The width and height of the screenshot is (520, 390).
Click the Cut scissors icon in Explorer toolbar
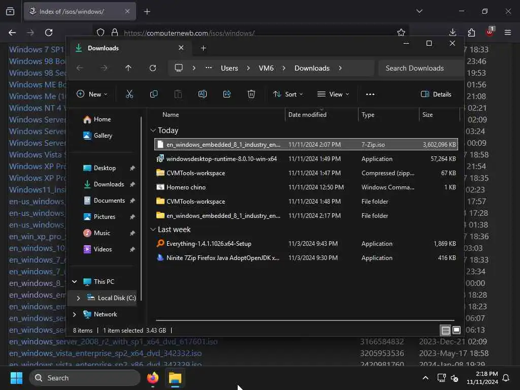click(129, 94)
